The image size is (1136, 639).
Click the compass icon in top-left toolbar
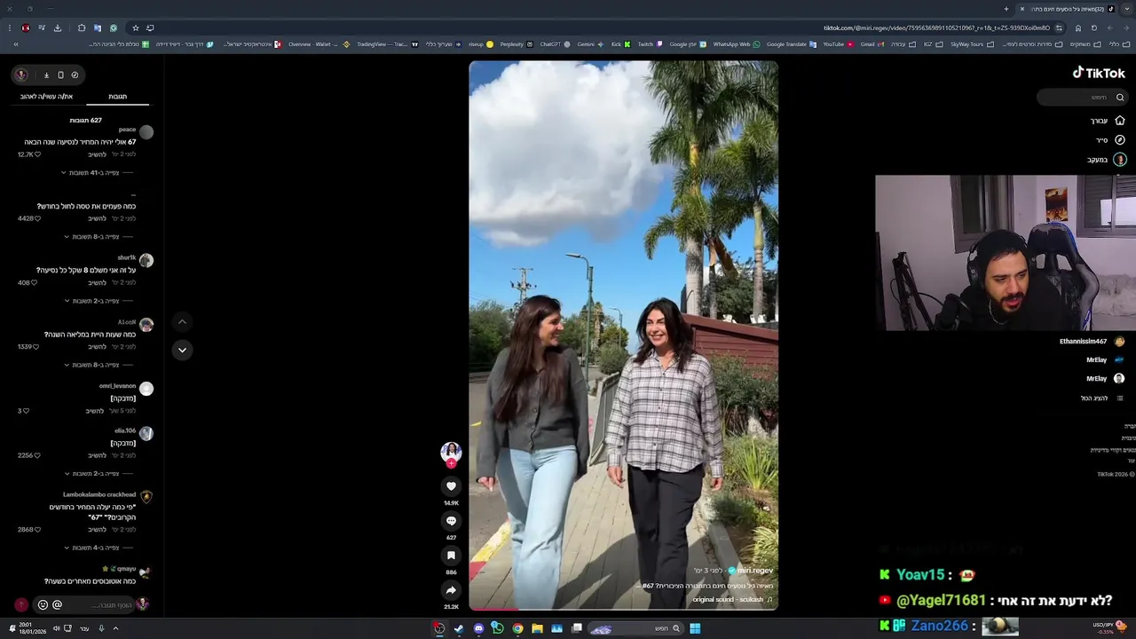75,75
